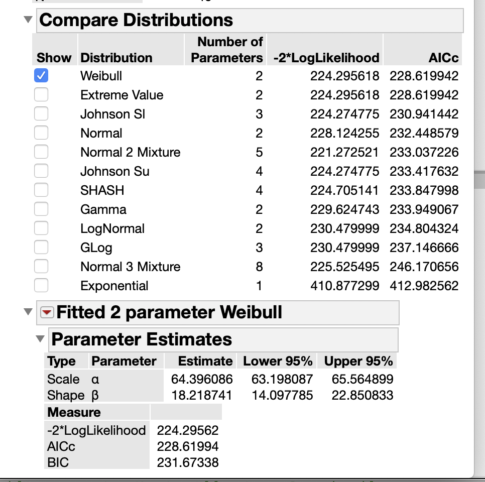Enable Show for the Extreme Value distribution

[41, 94]
